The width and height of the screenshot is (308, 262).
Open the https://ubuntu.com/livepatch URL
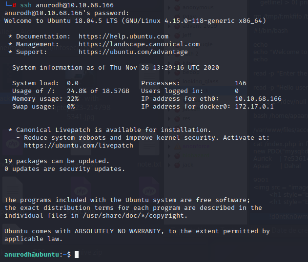click(x=79, y=146)
